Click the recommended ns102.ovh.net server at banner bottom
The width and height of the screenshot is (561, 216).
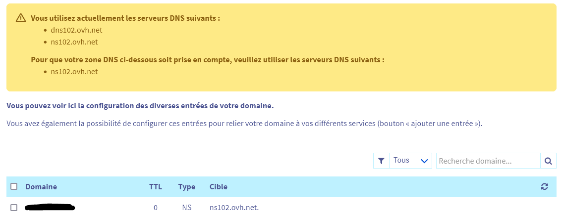pyautogui.click(x=74, y=72)
